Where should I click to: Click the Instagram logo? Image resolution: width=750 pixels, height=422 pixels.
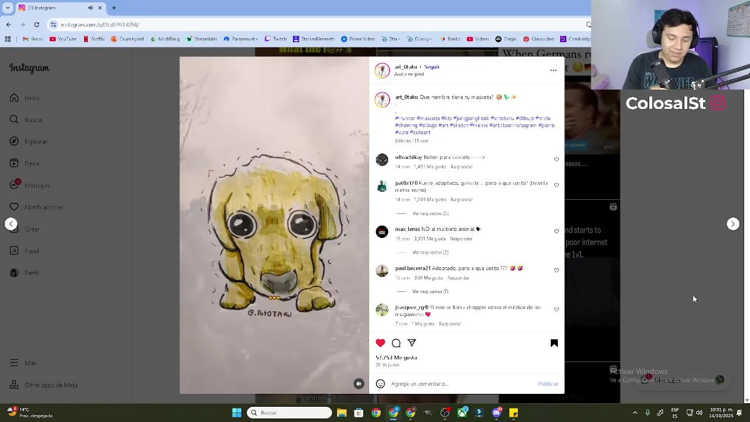point(29,68)
